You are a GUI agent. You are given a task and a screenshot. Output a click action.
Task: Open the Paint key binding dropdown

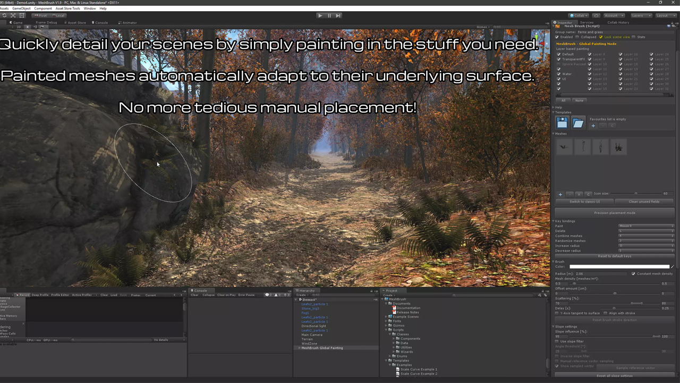point(646,226)
